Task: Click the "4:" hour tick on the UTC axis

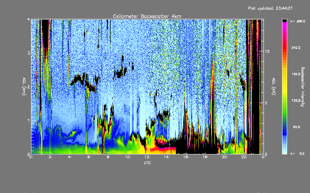Action: 70,157
